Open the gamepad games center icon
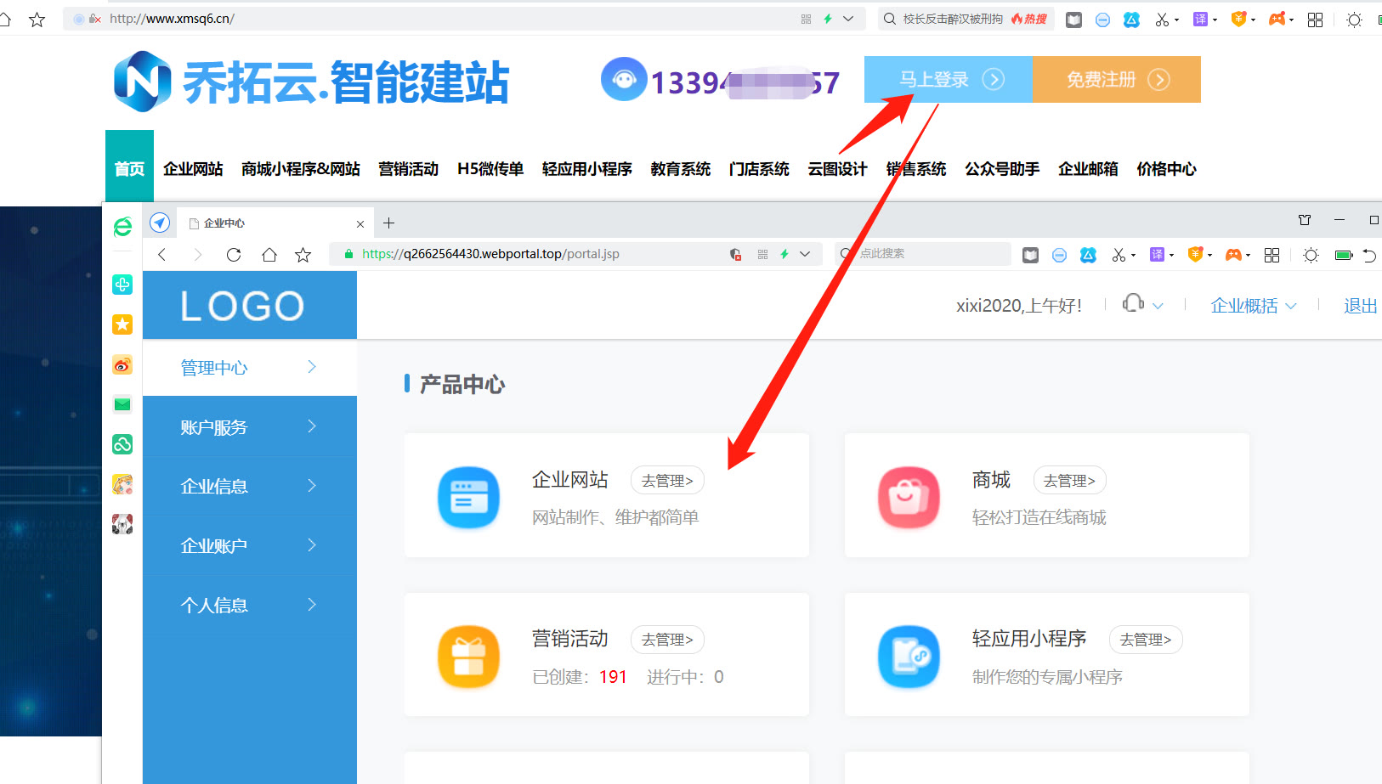 coord(1277,19)
